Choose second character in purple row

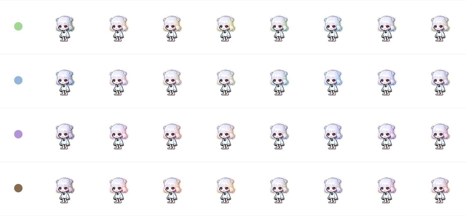[x=119, y=136]
